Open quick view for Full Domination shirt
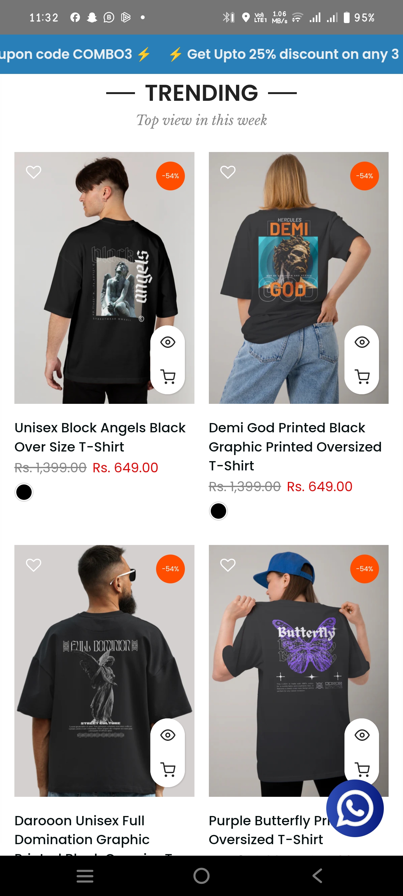The width and height of the screenshot is (403, 896). point(168,735)
